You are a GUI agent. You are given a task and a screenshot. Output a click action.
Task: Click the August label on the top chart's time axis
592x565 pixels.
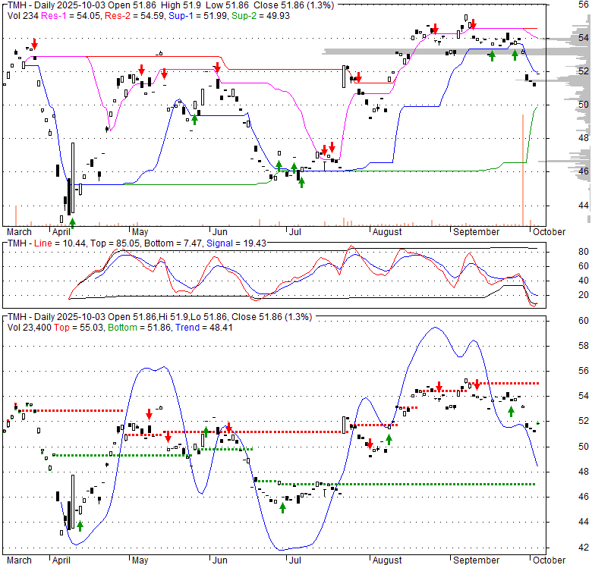[387, 231]
